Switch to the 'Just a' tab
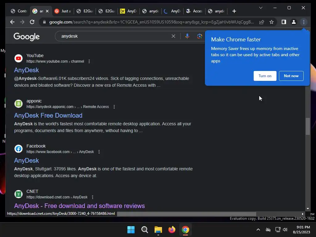 63,11
